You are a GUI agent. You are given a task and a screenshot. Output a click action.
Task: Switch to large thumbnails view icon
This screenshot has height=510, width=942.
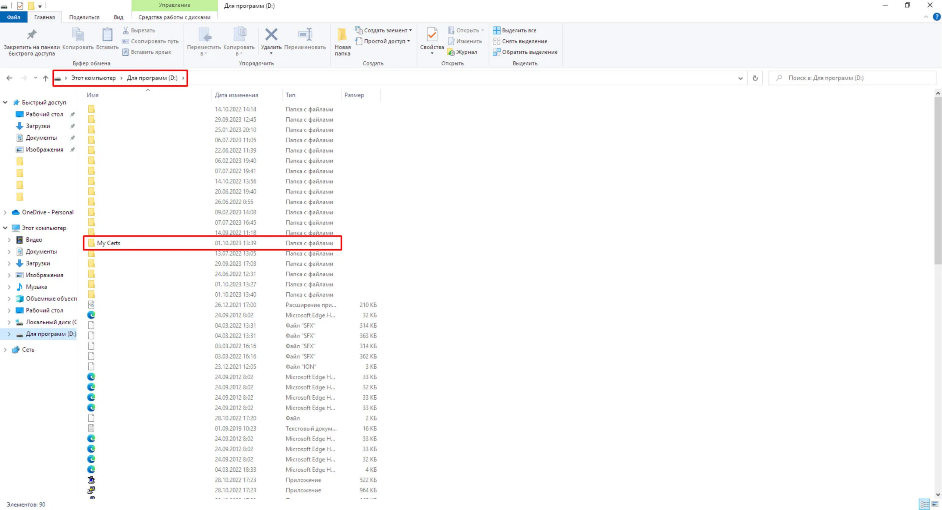(x=935, y=504)
